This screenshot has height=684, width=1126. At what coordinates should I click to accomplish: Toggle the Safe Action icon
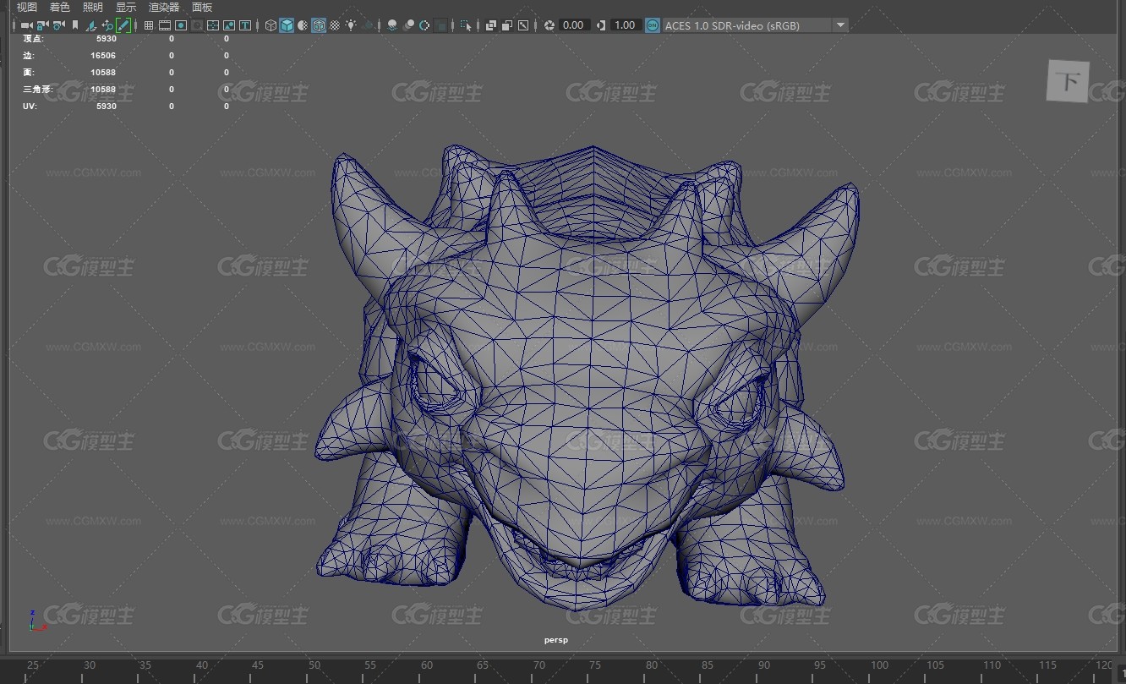[229, 25]
